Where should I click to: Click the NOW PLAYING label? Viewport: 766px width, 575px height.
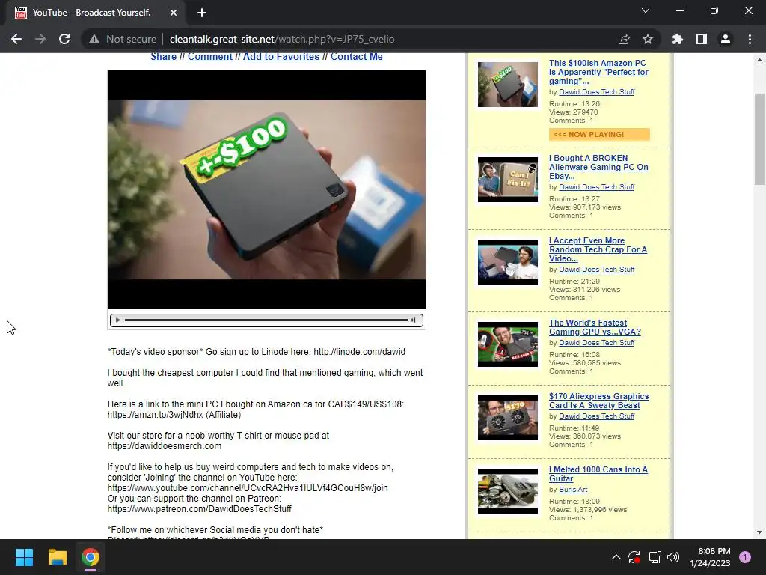(599, 135)
